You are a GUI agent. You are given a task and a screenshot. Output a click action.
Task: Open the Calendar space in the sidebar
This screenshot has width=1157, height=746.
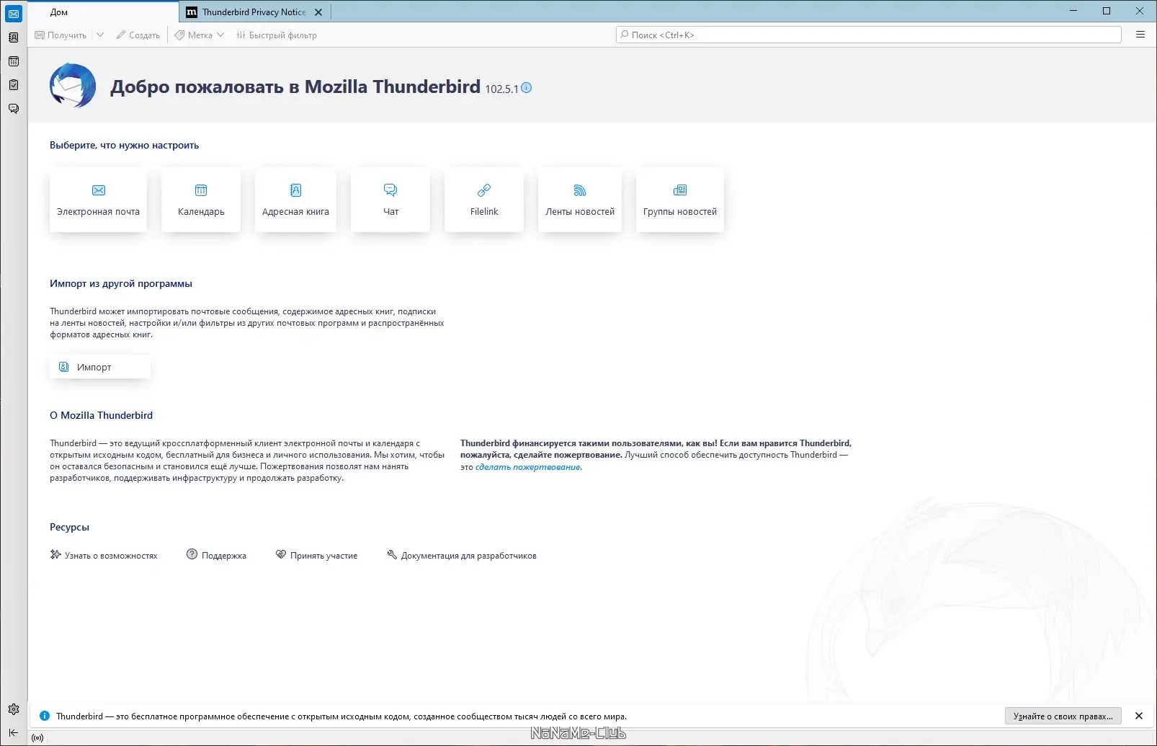click(x=14, y=61)
